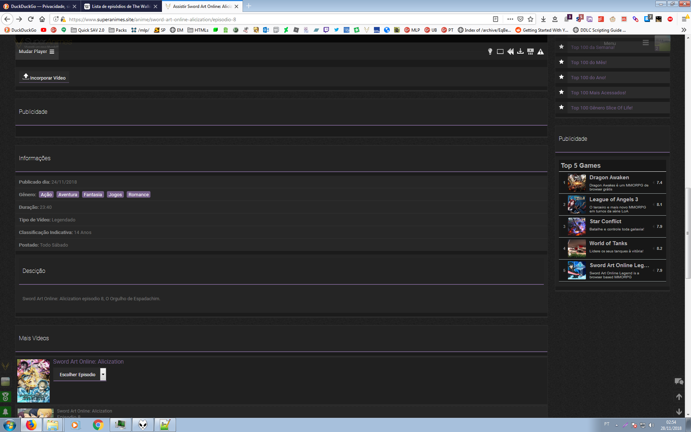The width and height of the screenshot is (691, 432).
Task: Toggle theater mode rectangle icon
Action: [500, 51]
